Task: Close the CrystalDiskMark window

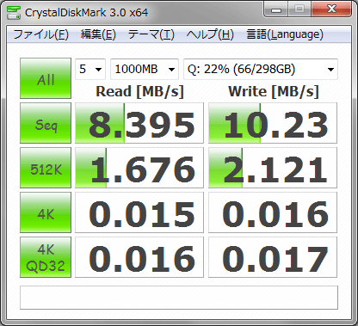Action: tap(331, 9)
